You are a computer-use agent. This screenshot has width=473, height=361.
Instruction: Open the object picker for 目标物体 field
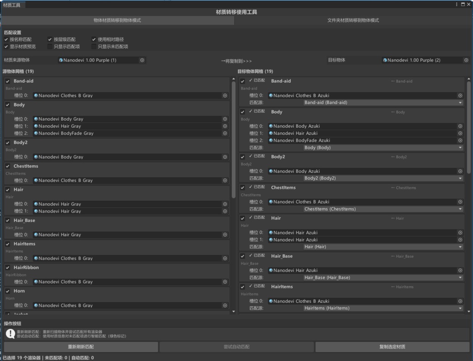(467, 60)
